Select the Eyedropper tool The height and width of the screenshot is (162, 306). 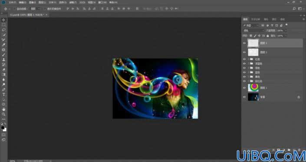[3, 45]
